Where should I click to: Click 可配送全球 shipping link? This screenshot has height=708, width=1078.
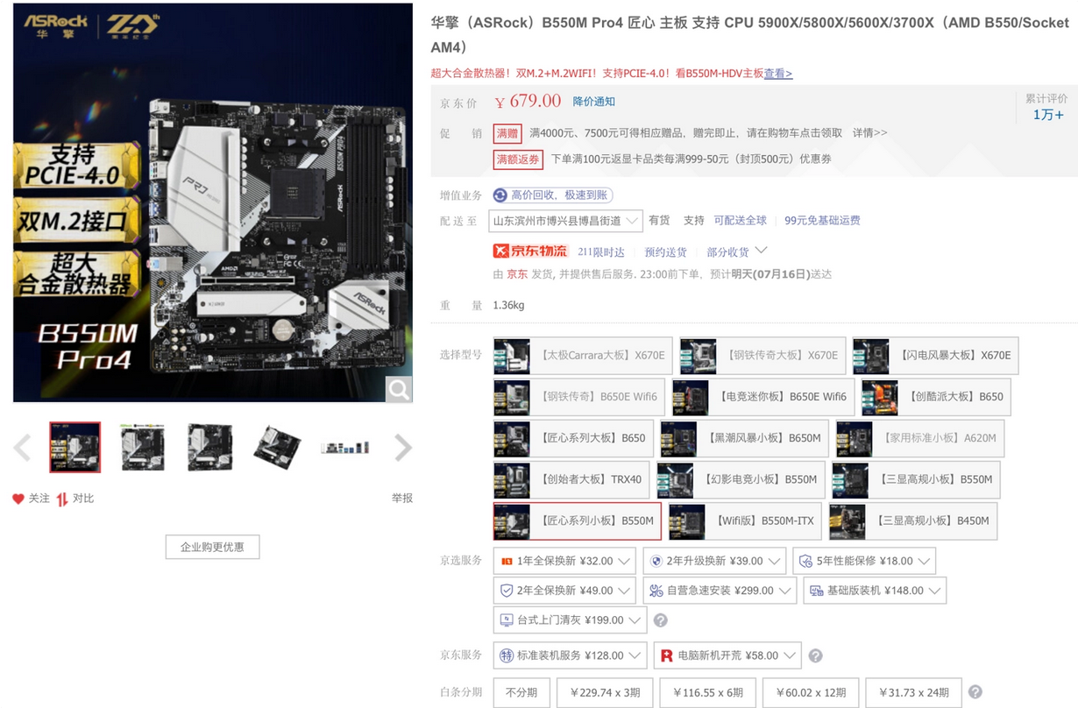point(740,221)
